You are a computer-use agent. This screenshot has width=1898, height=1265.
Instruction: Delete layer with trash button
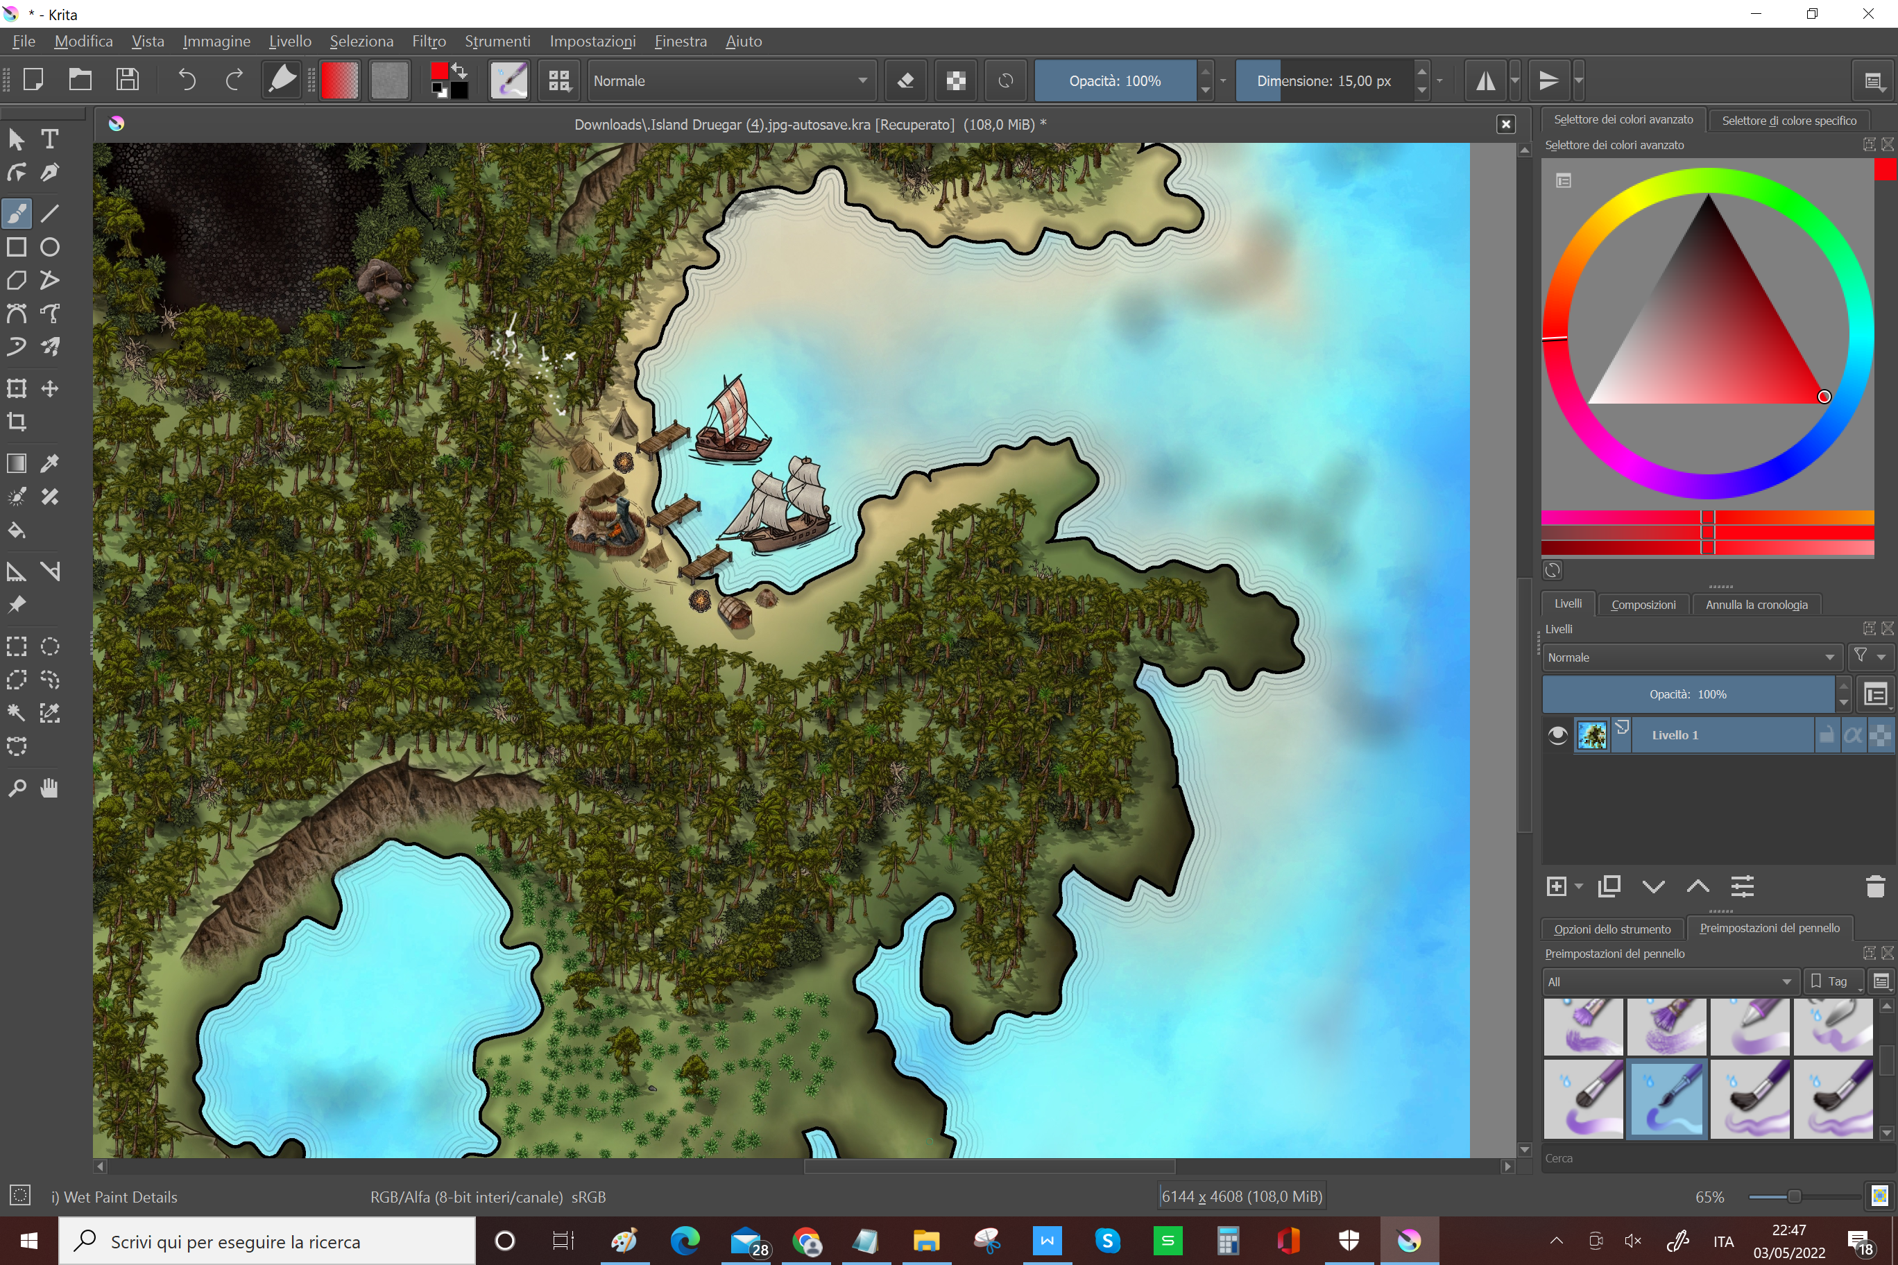click(1874, 886)
